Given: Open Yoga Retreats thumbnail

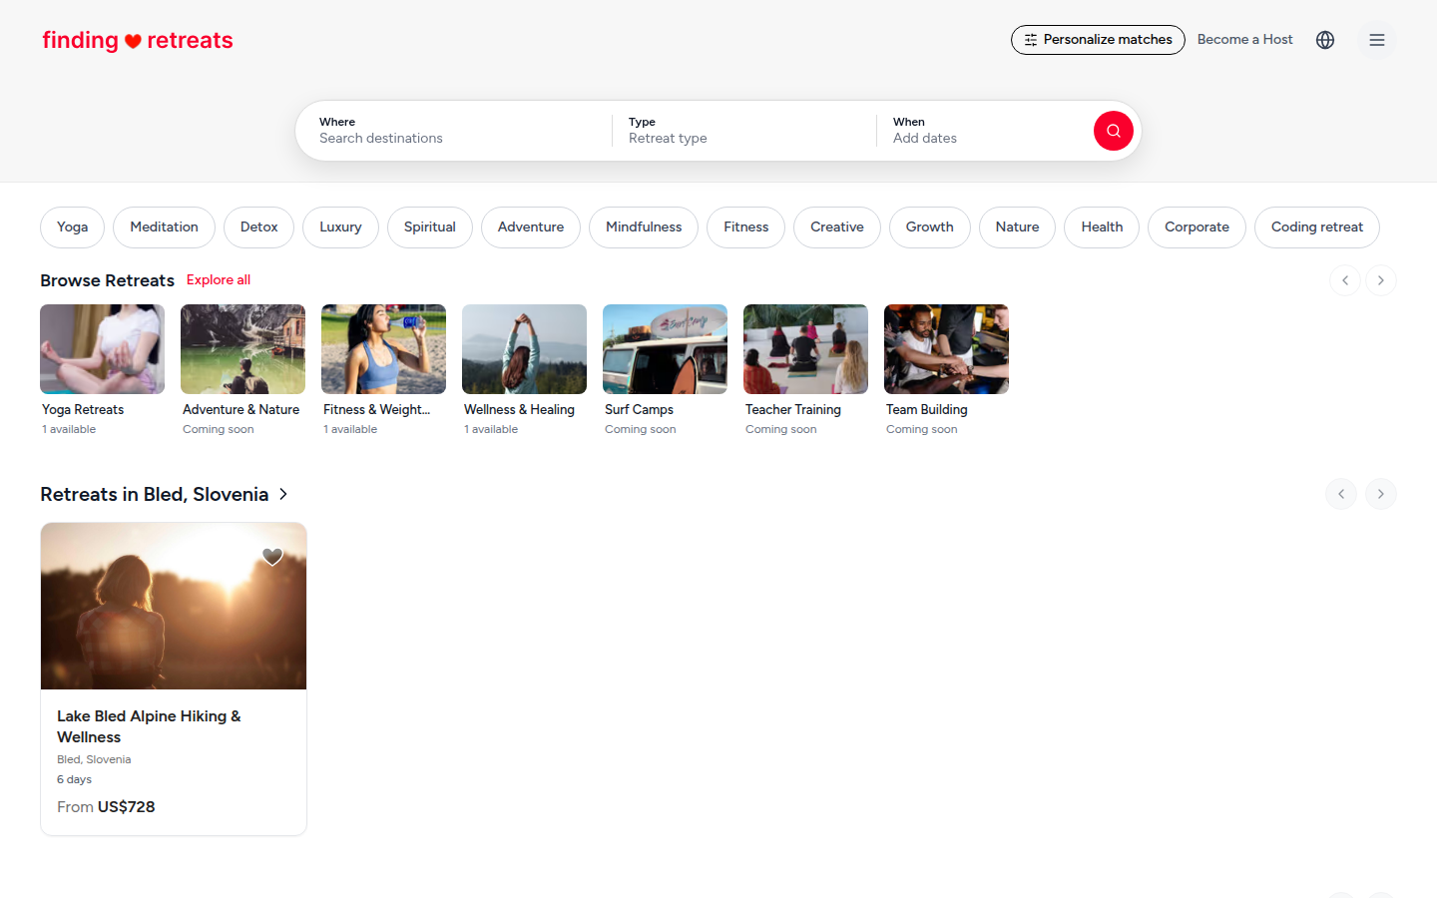Looking at the screenshot, I should coord(102,349).
